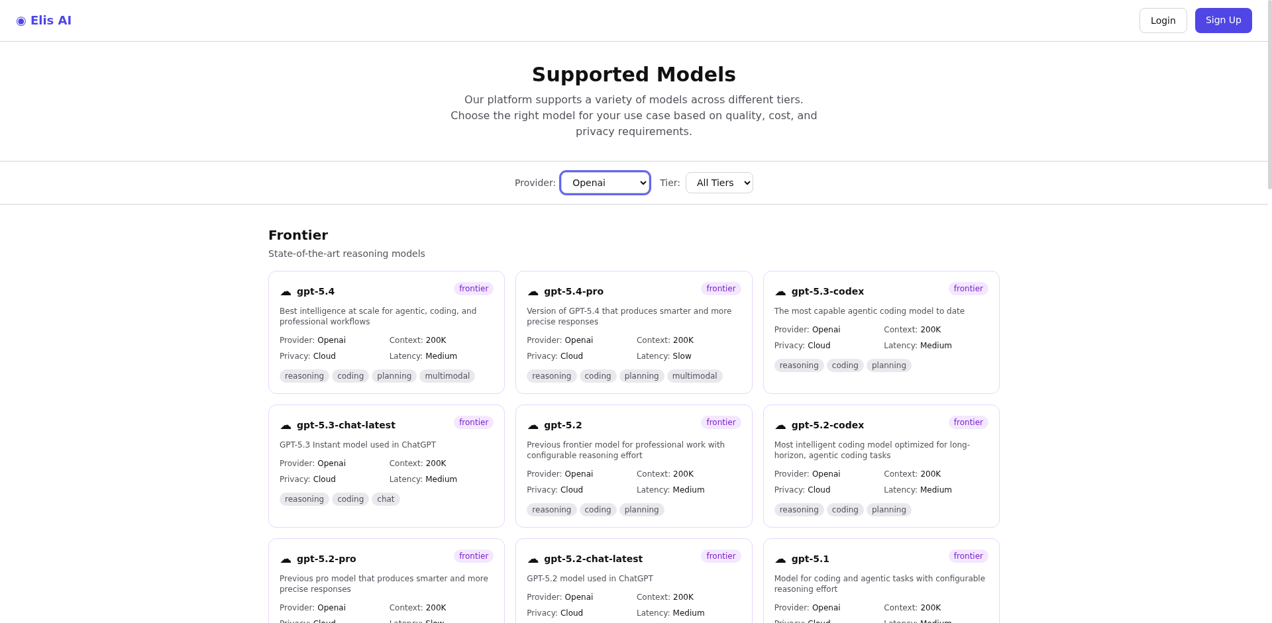
Task: Toggle the chat tag on gpt-5.3-chat-latest
Action: 386,499
